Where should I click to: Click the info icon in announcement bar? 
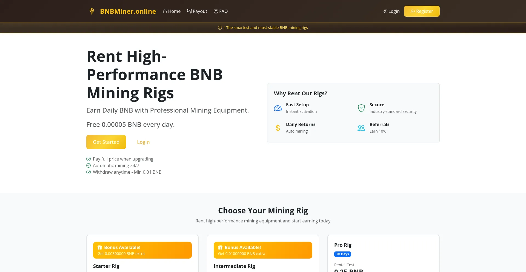(220, 28)
